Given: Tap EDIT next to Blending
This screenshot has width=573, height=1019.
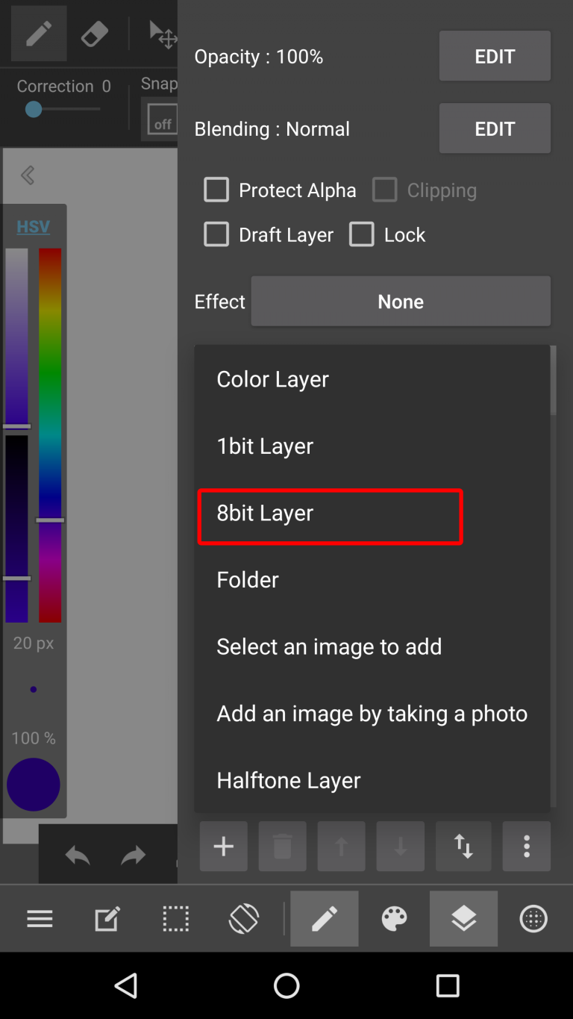Looking at the screenshot, I should coord(494,128).
